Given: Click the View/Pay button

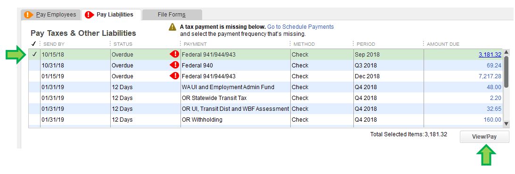Looking at the screenshot, I should coord(484,137).
